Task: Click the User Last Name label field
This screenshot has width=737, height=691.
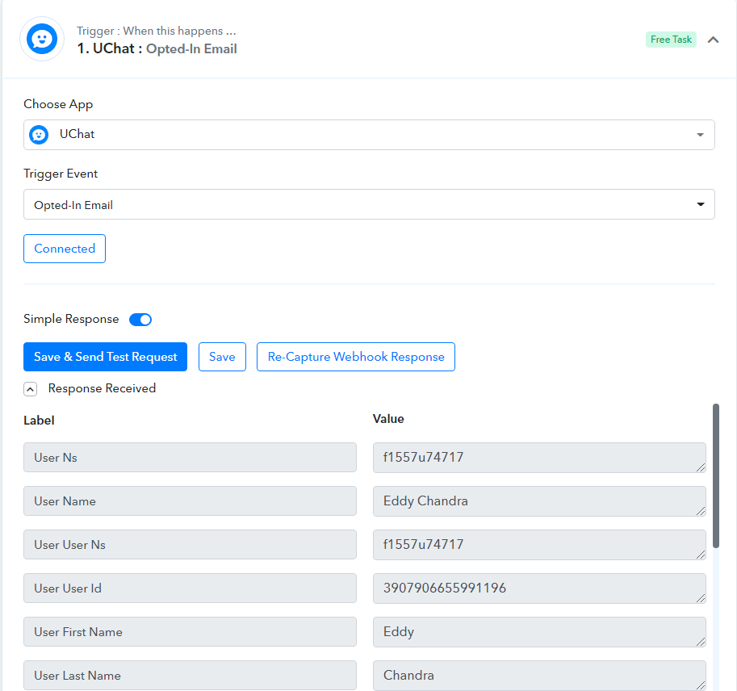Action: coord(190,676)
